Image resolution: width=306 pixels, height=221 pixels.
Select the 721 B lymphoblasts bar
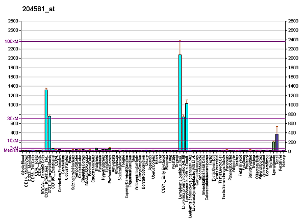point(49,133)
